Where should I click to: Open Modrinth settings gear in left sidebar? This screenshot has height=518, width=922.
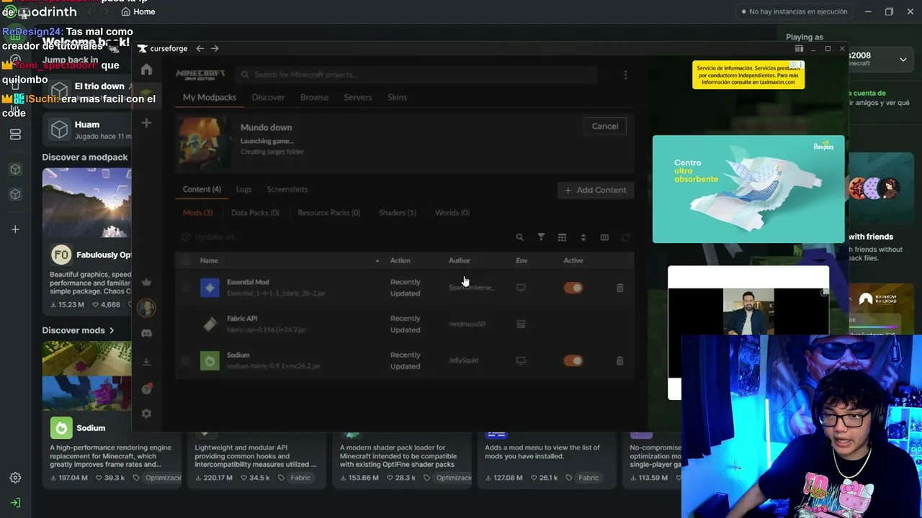pyautogui.click(x=15, y=478)
